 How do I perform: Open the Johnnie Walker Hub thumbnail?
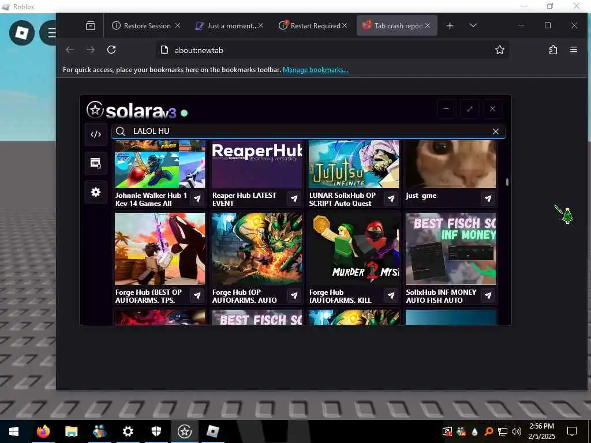coord(160,164)
